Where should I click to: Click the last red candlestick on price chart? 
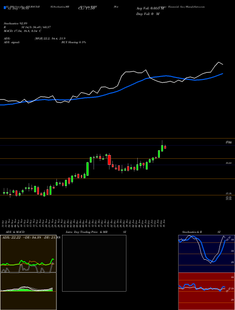pyautogui.click(x=165, y=147)
